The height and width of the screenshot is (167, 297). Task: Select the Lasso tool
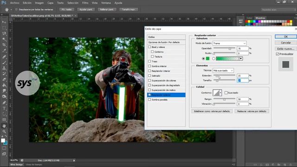point(4,34)
